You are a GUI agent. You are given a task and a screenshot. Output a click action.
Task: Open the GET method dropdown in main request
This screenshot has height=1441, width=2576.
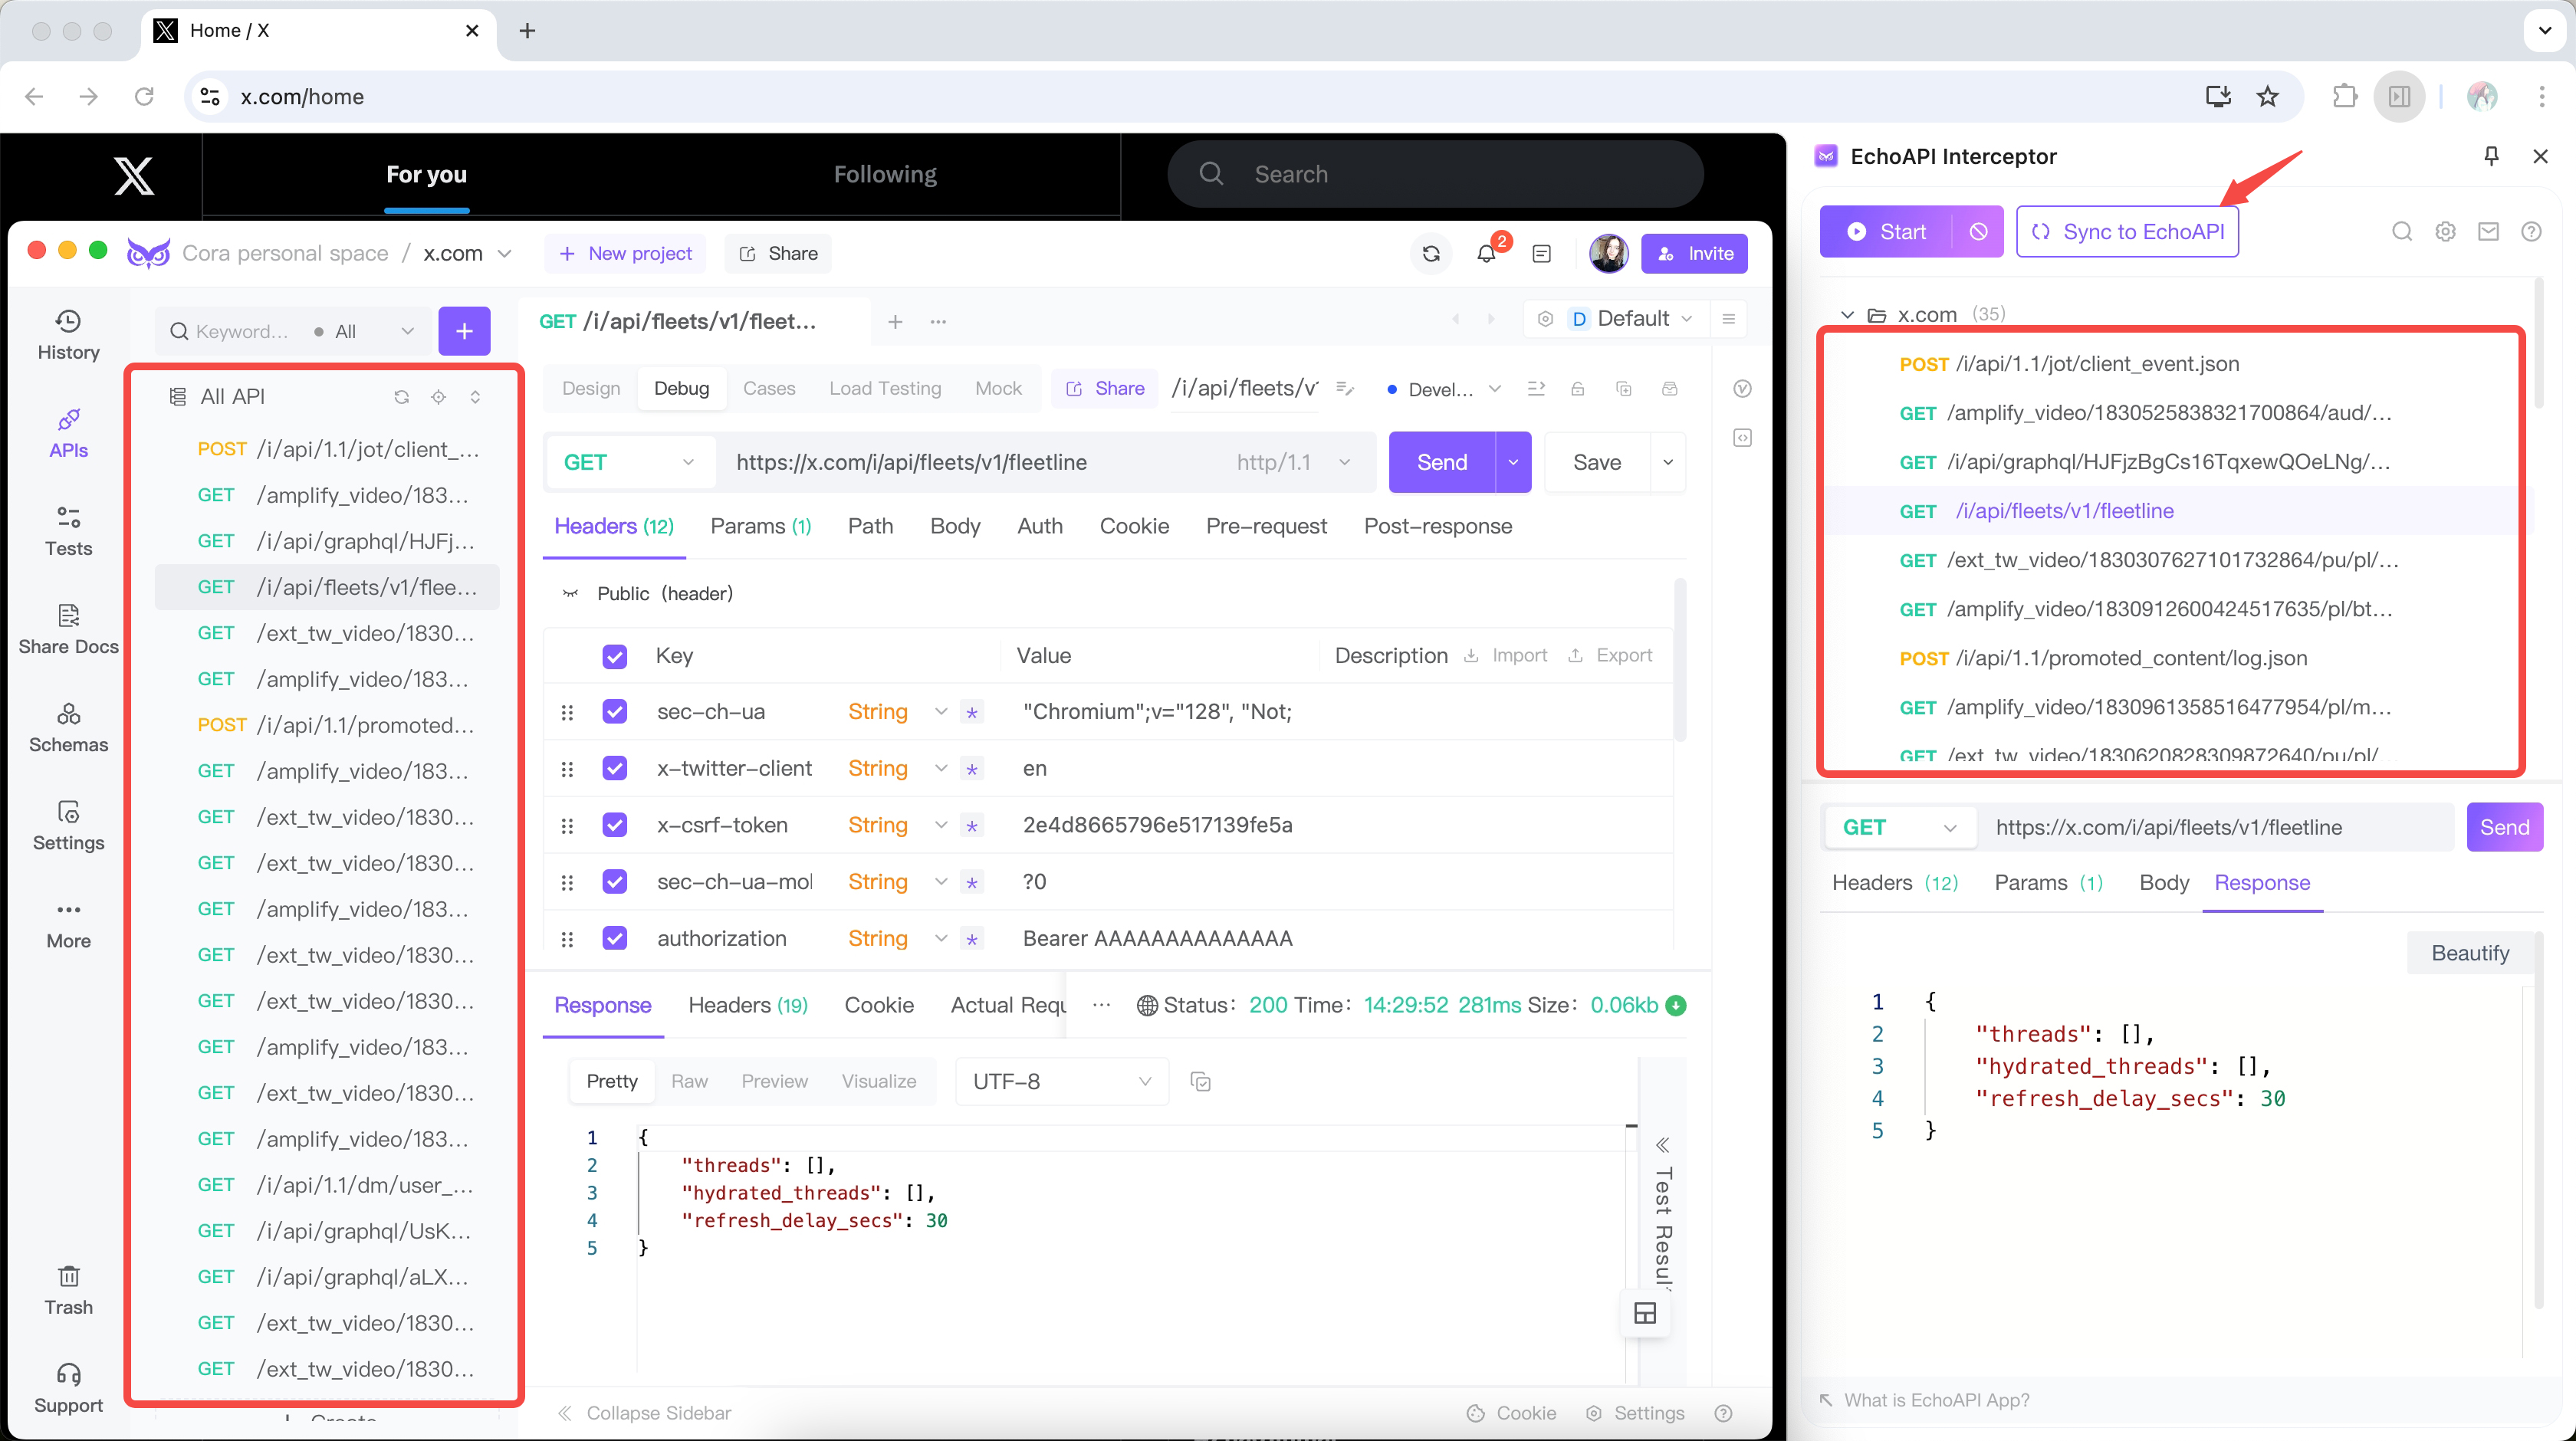tap(630, 462)
